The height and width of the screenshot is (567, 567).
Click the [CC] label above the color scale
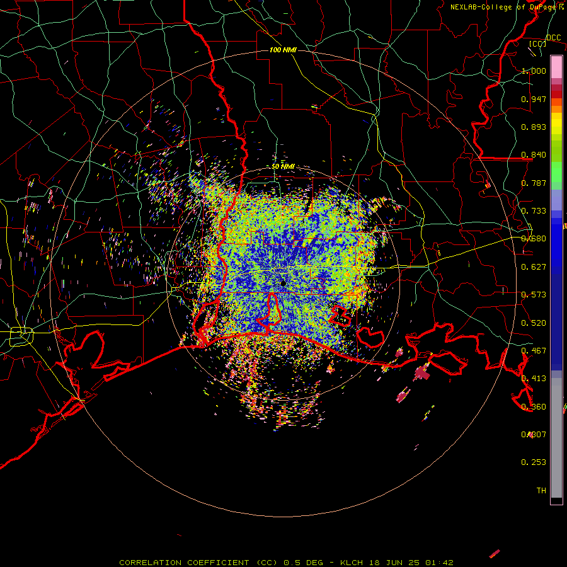coord(537,43)
